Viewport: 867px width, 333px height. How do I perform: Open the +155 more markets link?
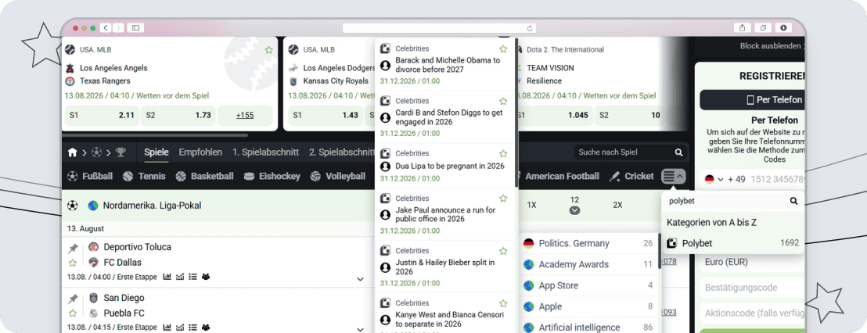245,116
